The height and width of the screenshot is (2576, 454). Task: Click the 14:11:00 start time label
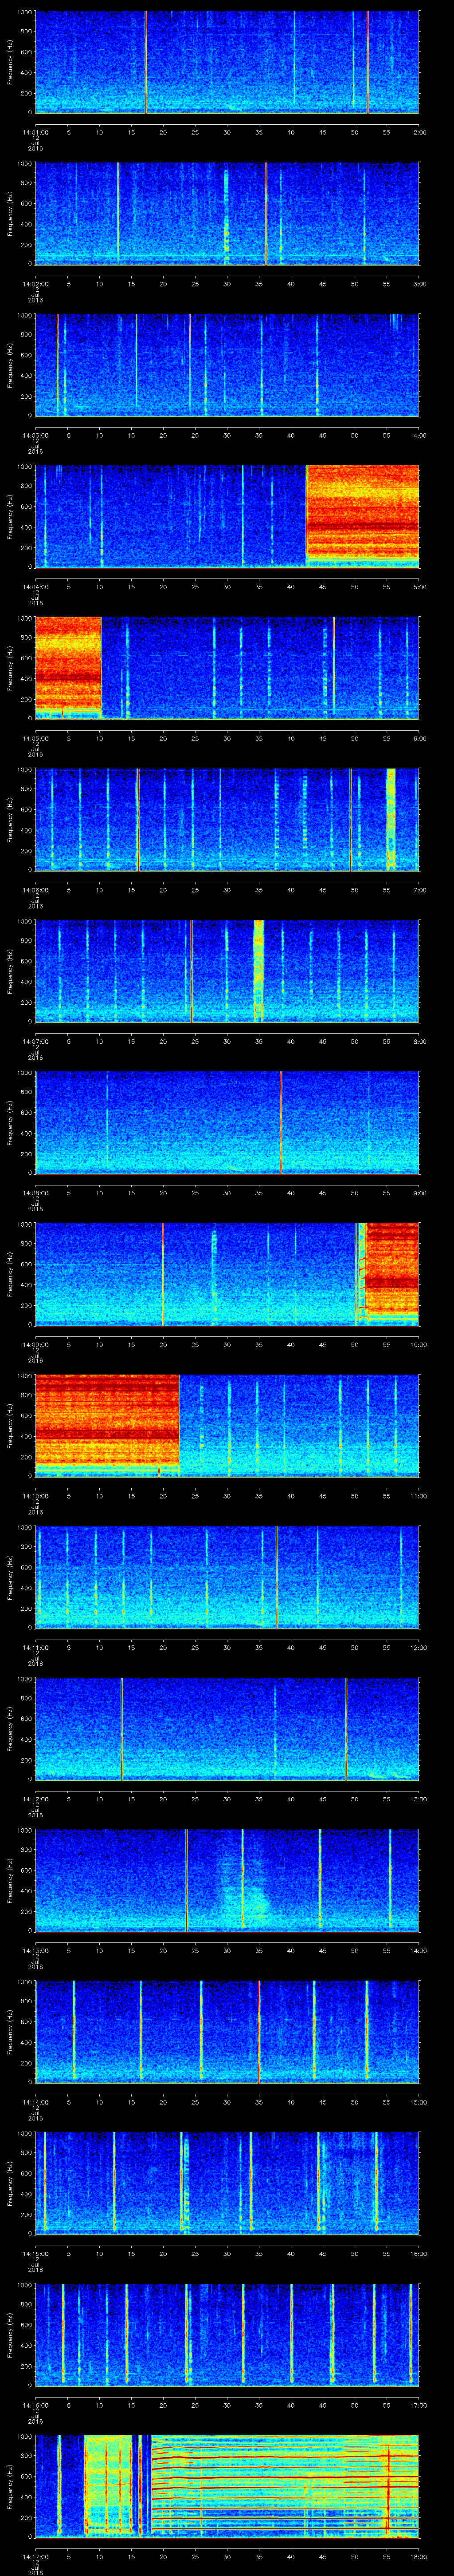[x=36, y=1647]
